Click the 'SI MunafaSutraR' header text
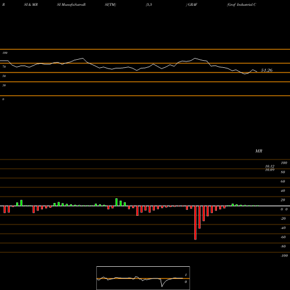 coord(71,5)
